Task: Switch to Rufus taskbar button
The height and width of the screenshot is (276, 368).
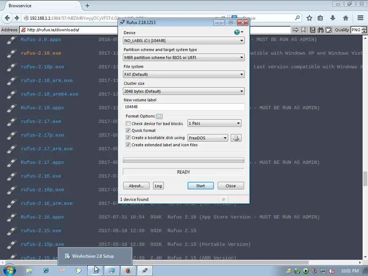Action: [144, 271]
